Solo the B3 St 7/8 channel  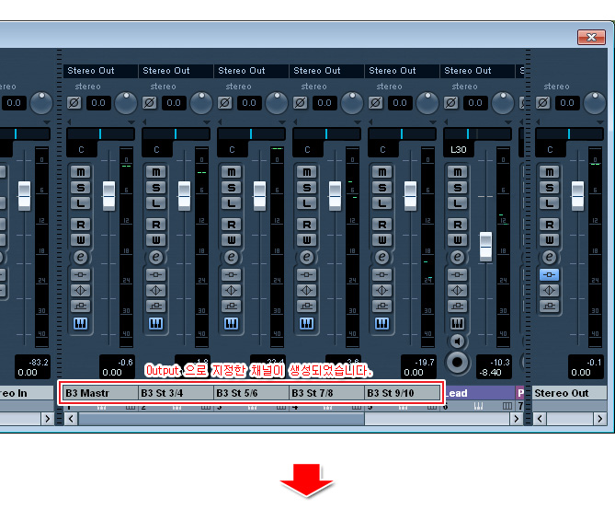tap(306, 188)
